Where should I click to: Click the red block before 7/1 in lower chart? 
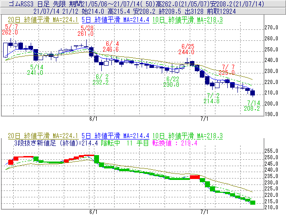point(195,177)
